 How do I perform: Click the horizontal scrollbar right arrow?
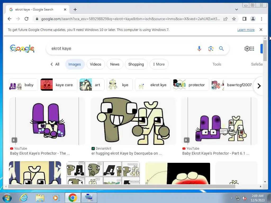[x=261, y=186]
